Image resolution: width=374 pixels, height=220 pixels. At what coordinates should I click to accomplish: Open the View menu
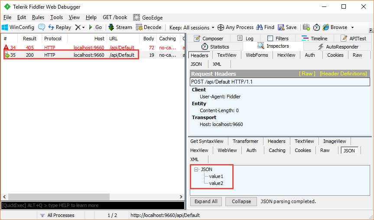point(74,17)
